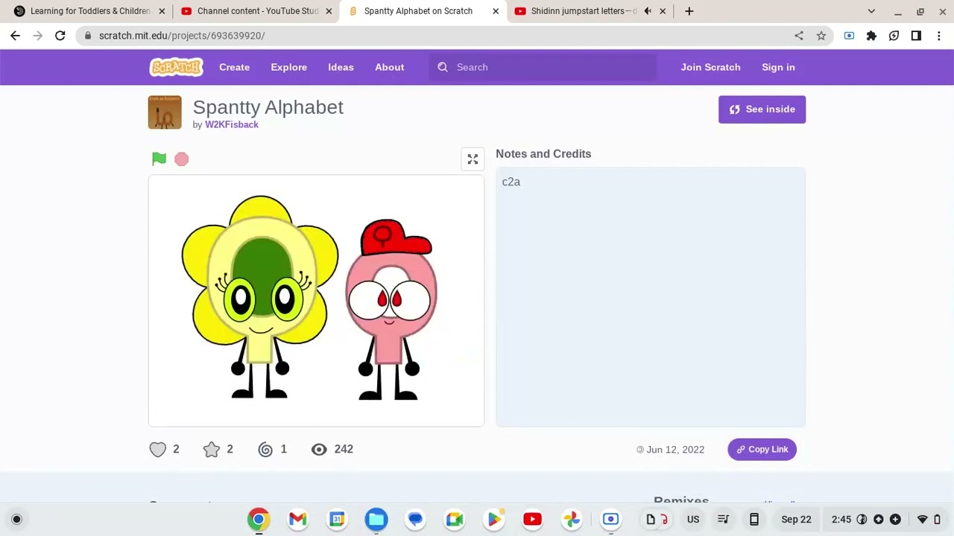Share this page icon in address bar
This screenshot has width=954, height=536.
799,36
